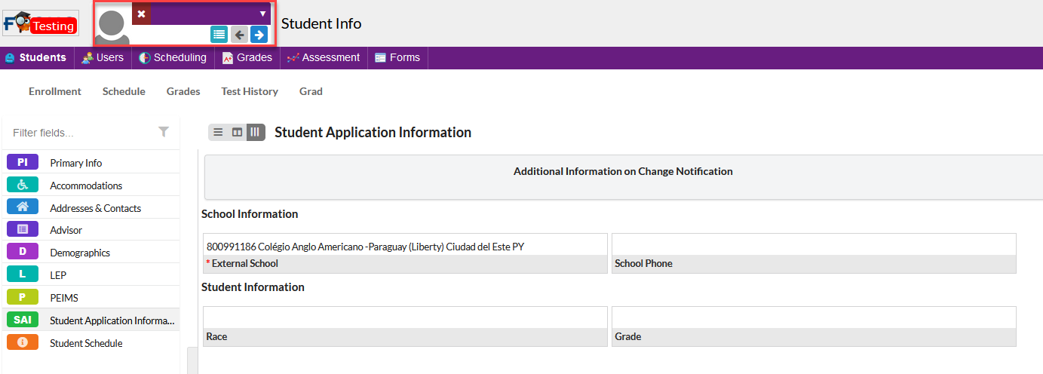Open Accommodations category
Viewport: 1043px width, 374px height.
[x=90, y=185]
